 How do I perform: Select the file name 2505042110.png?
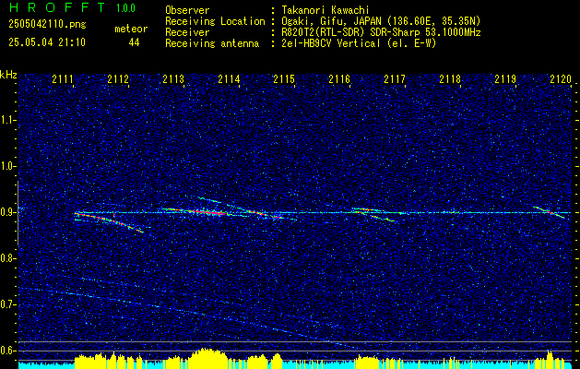(47, 24)
